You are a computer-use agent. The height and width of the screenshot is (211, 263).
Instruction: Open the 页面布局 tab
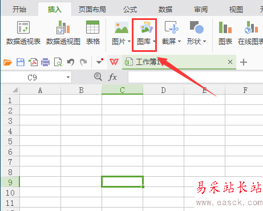tap(92, 9)
